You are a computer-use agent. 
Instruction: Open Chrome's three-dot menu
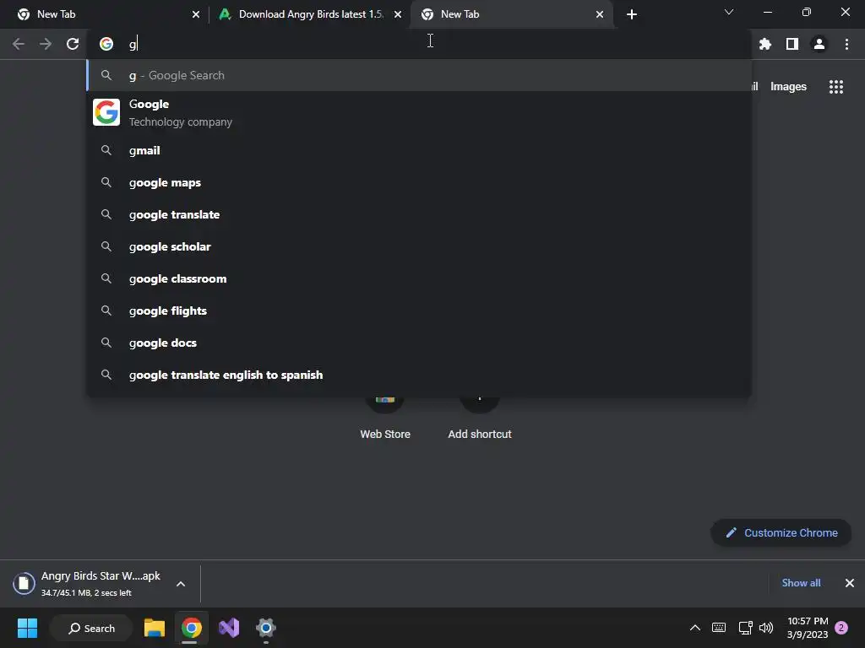(846, 44)
